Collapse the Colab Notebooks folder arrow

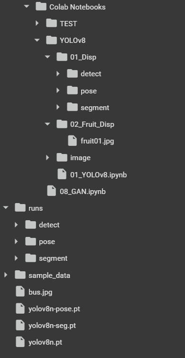tap(27, 6)
